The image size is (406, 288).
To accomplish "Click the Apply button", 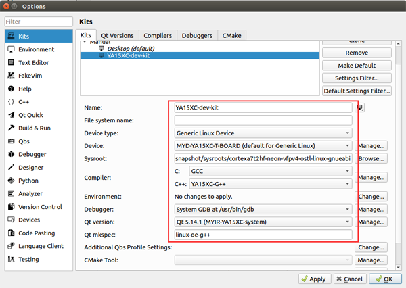I will pos(315,279).
